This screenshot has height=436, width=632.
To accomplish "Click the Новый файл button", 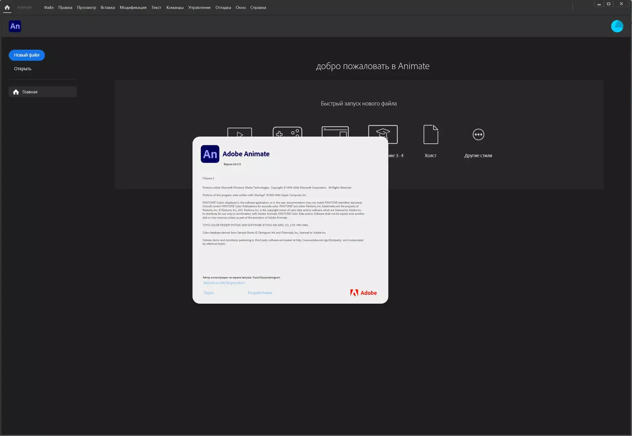I will click(26, 55).
